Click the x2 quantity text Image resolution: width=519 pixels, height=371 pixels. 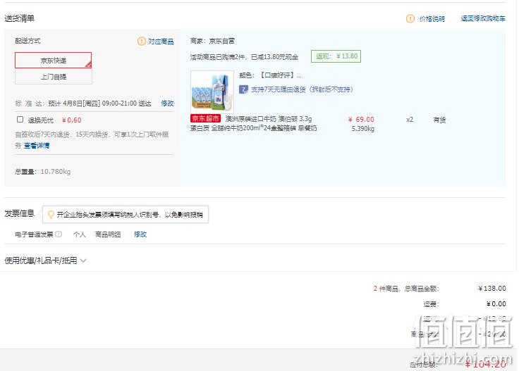[x=410, y=120]
